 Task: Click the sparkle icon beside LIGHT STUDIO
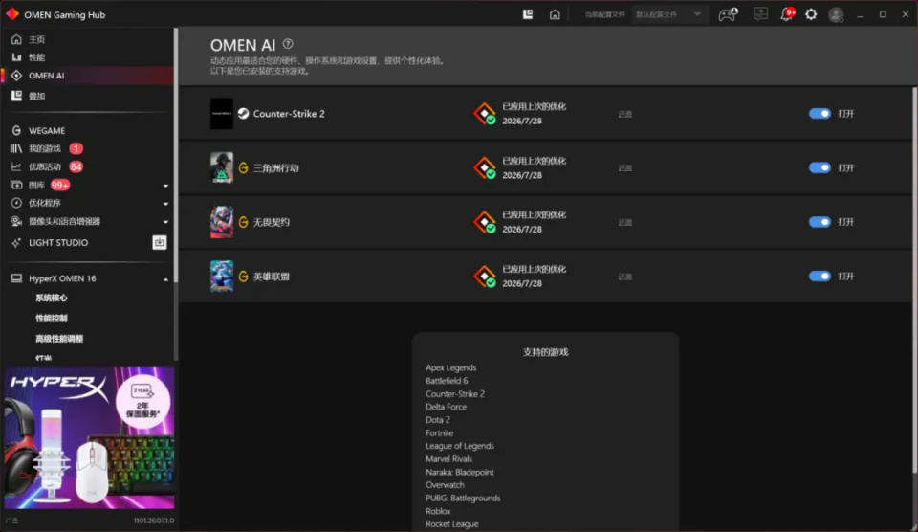click(16, 243)
